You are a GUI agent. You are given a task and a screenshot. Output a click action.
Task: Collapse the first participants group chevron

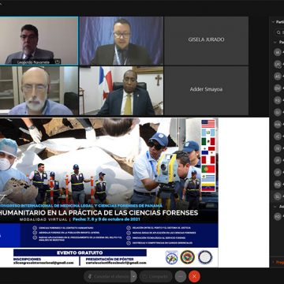[x=275, y=42]
